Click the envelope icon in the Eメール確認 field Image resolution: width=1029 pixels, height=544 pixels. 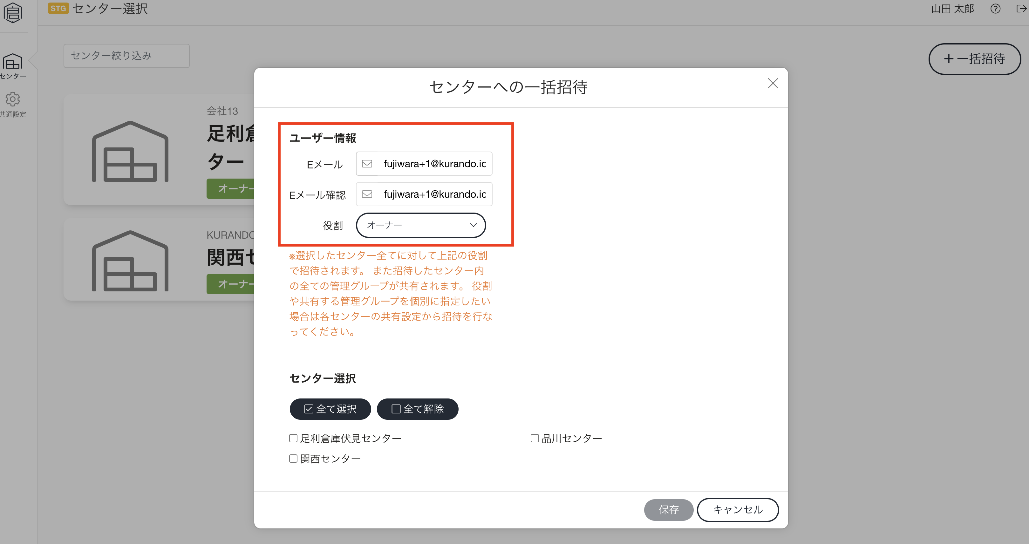[x=367, y=194]
